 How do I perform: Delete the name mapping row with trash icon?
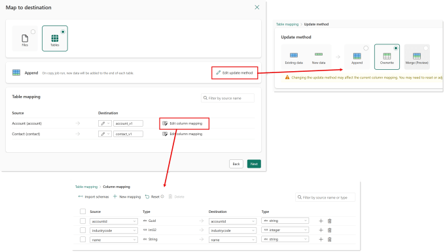329,240
